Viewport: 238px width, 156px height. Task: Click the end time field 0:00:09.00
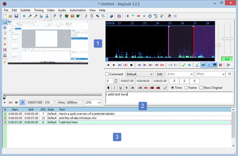(143, 81)
